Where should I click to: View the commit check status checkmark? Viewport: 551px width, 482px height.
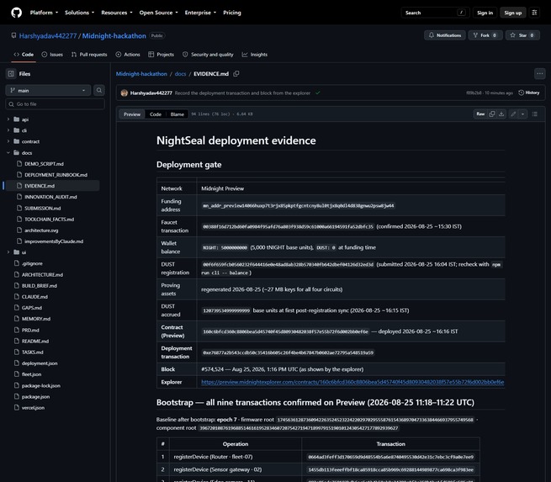pos(318,93)
